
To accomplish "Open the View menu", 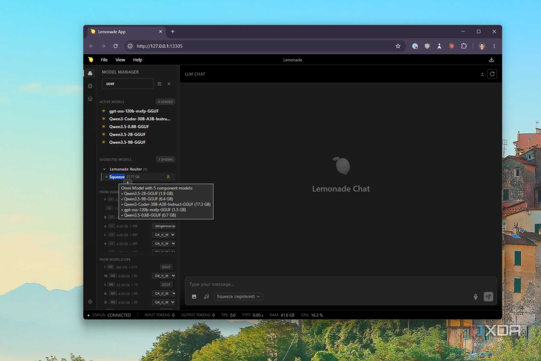I will [120, 60].
